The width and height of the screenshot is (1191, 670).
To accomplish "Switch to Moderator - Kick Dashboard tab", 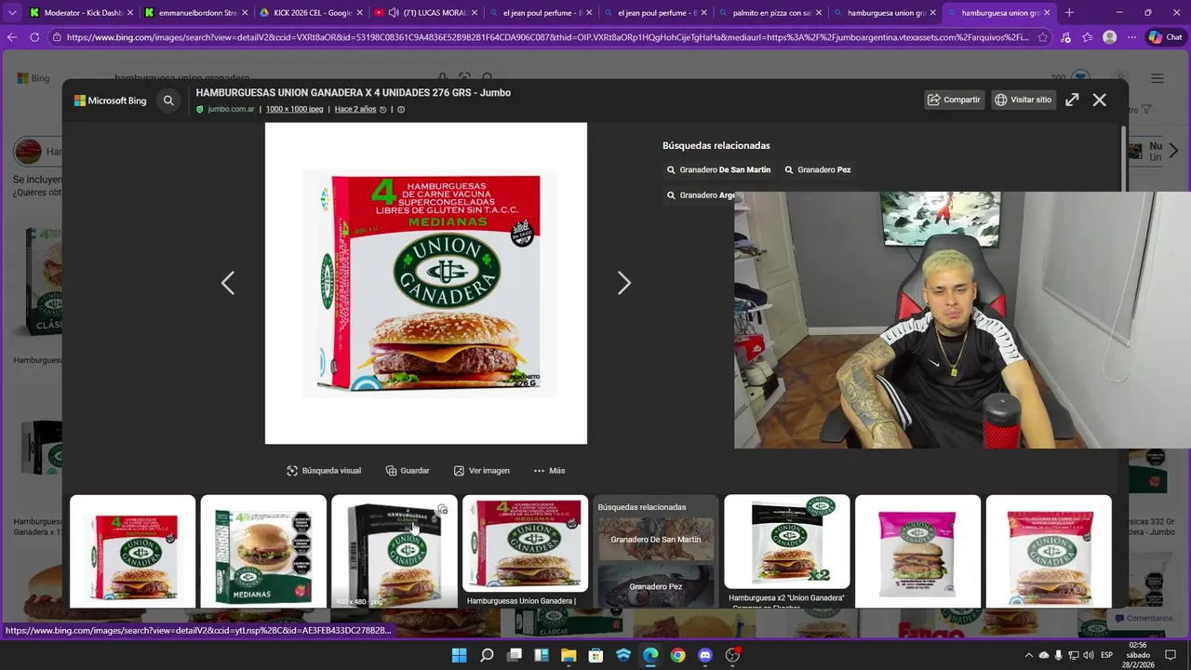I will click(80, 13).
